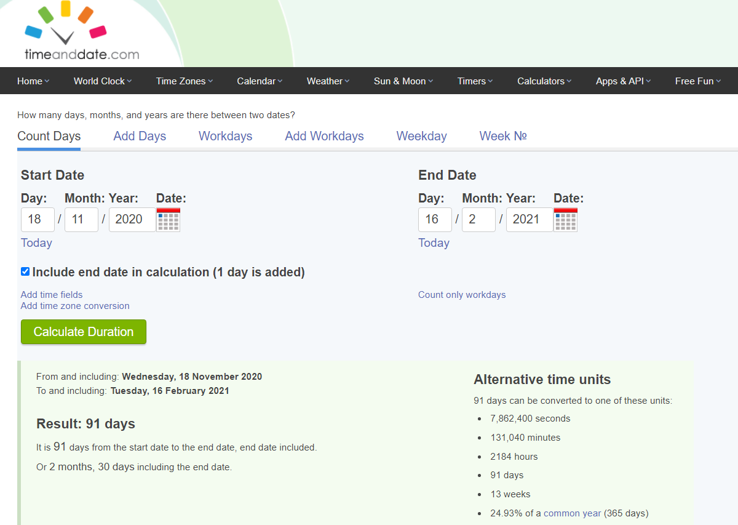Screen dimensions: 738x525
Task: Click Add time zone conversion link
Action: (x=75, y=306)
